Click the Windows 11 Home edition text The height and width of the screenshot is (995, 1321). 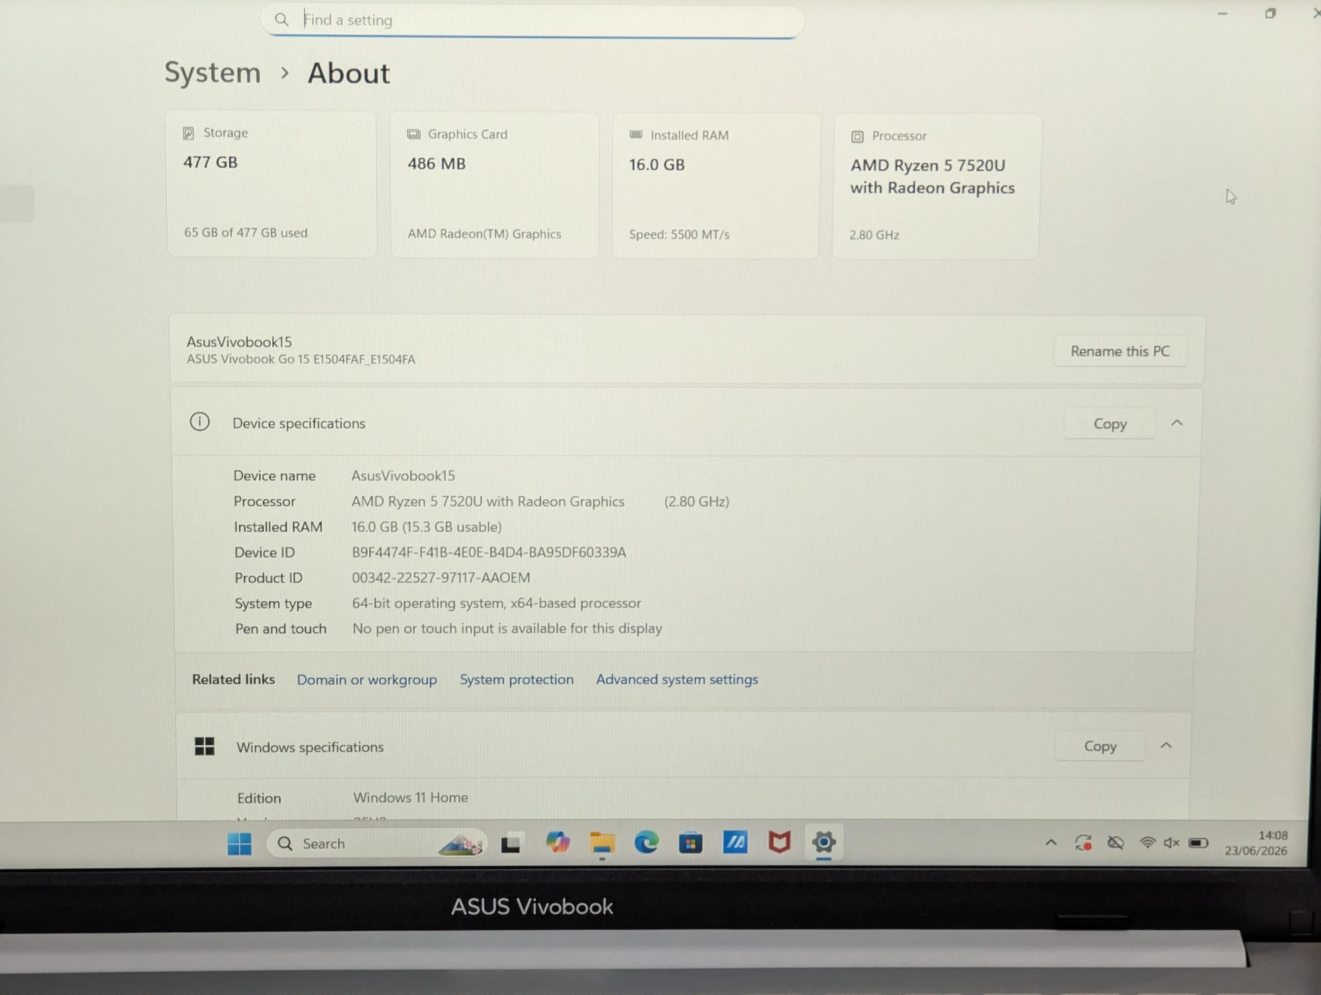410,797
